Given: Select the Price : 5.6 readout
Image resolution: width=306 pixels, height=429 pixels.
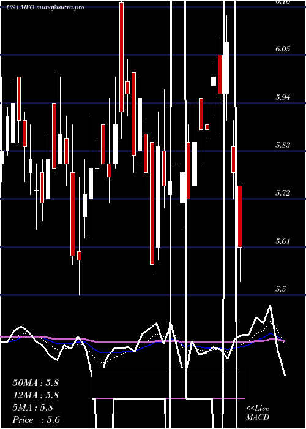Looking at the screenshot, I should tap(36, 420).
